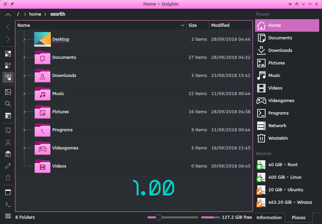The height and width of the screenshot is (224, 322).
Task: Open Pictures in Places panel
Action: [287, 63]
